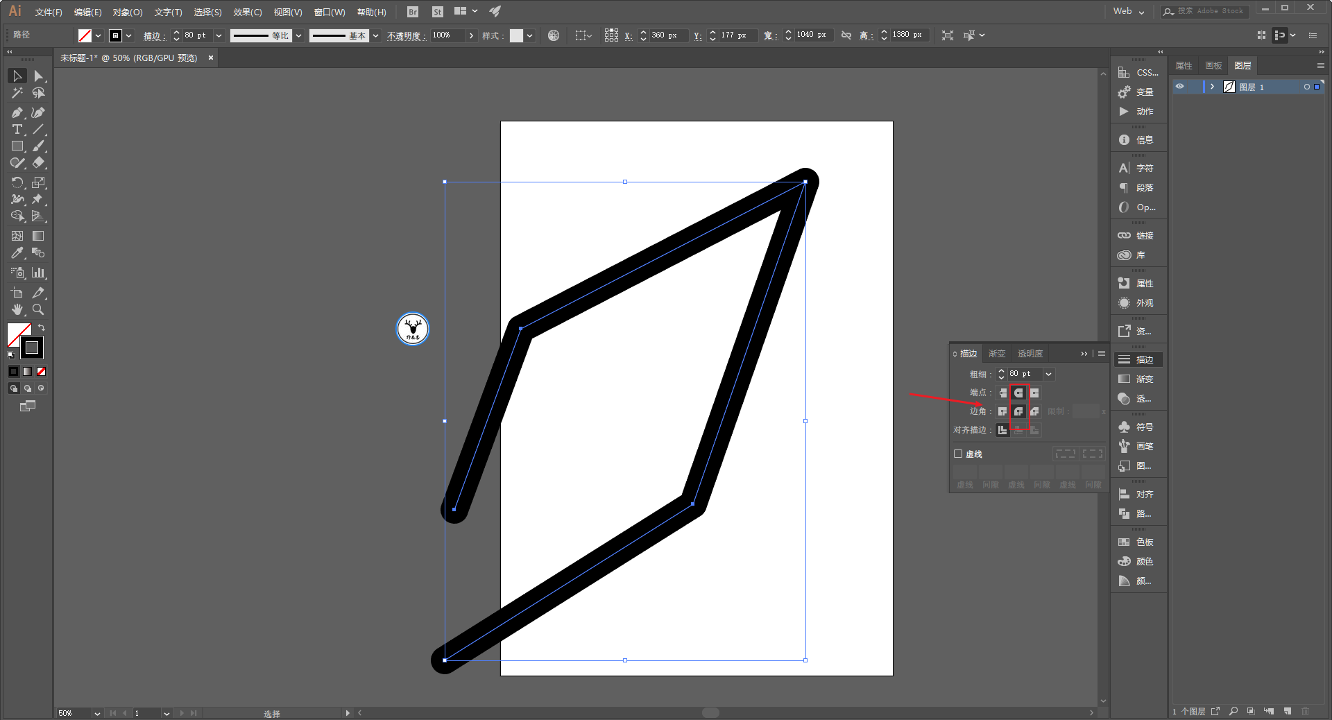Expand the 图层 1 layer contents

(x=1212, y=87)
